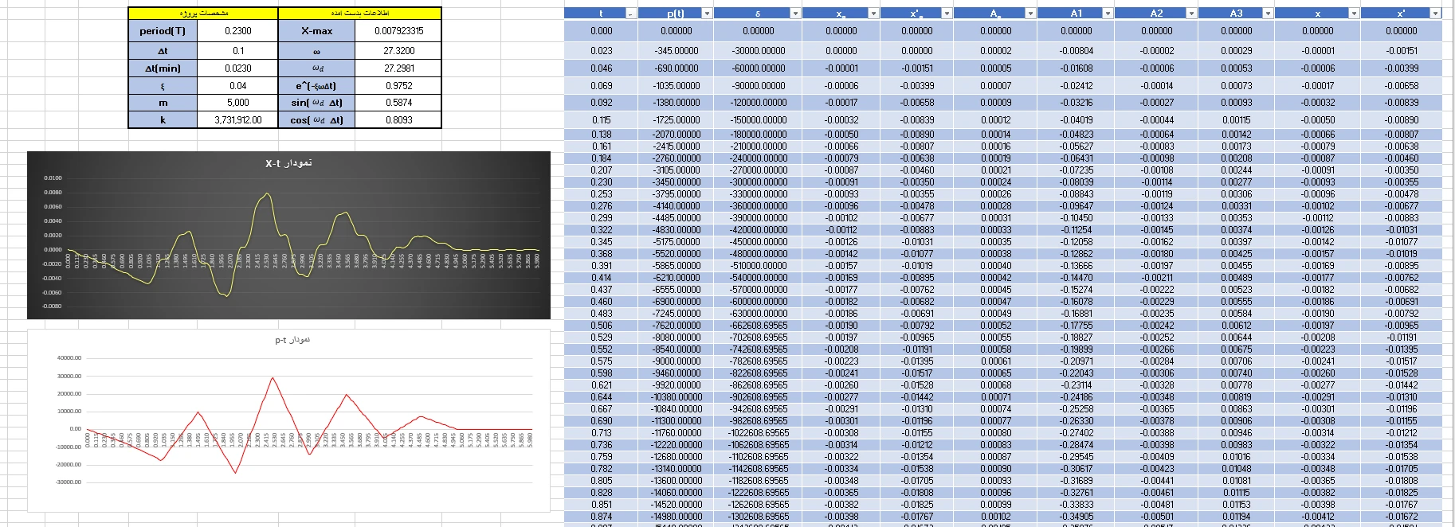Viewport: 1455px width, 527px height.
Task: Open the filter dropdown on the t column
Action: pyautogui.click(x=630, y=14)
